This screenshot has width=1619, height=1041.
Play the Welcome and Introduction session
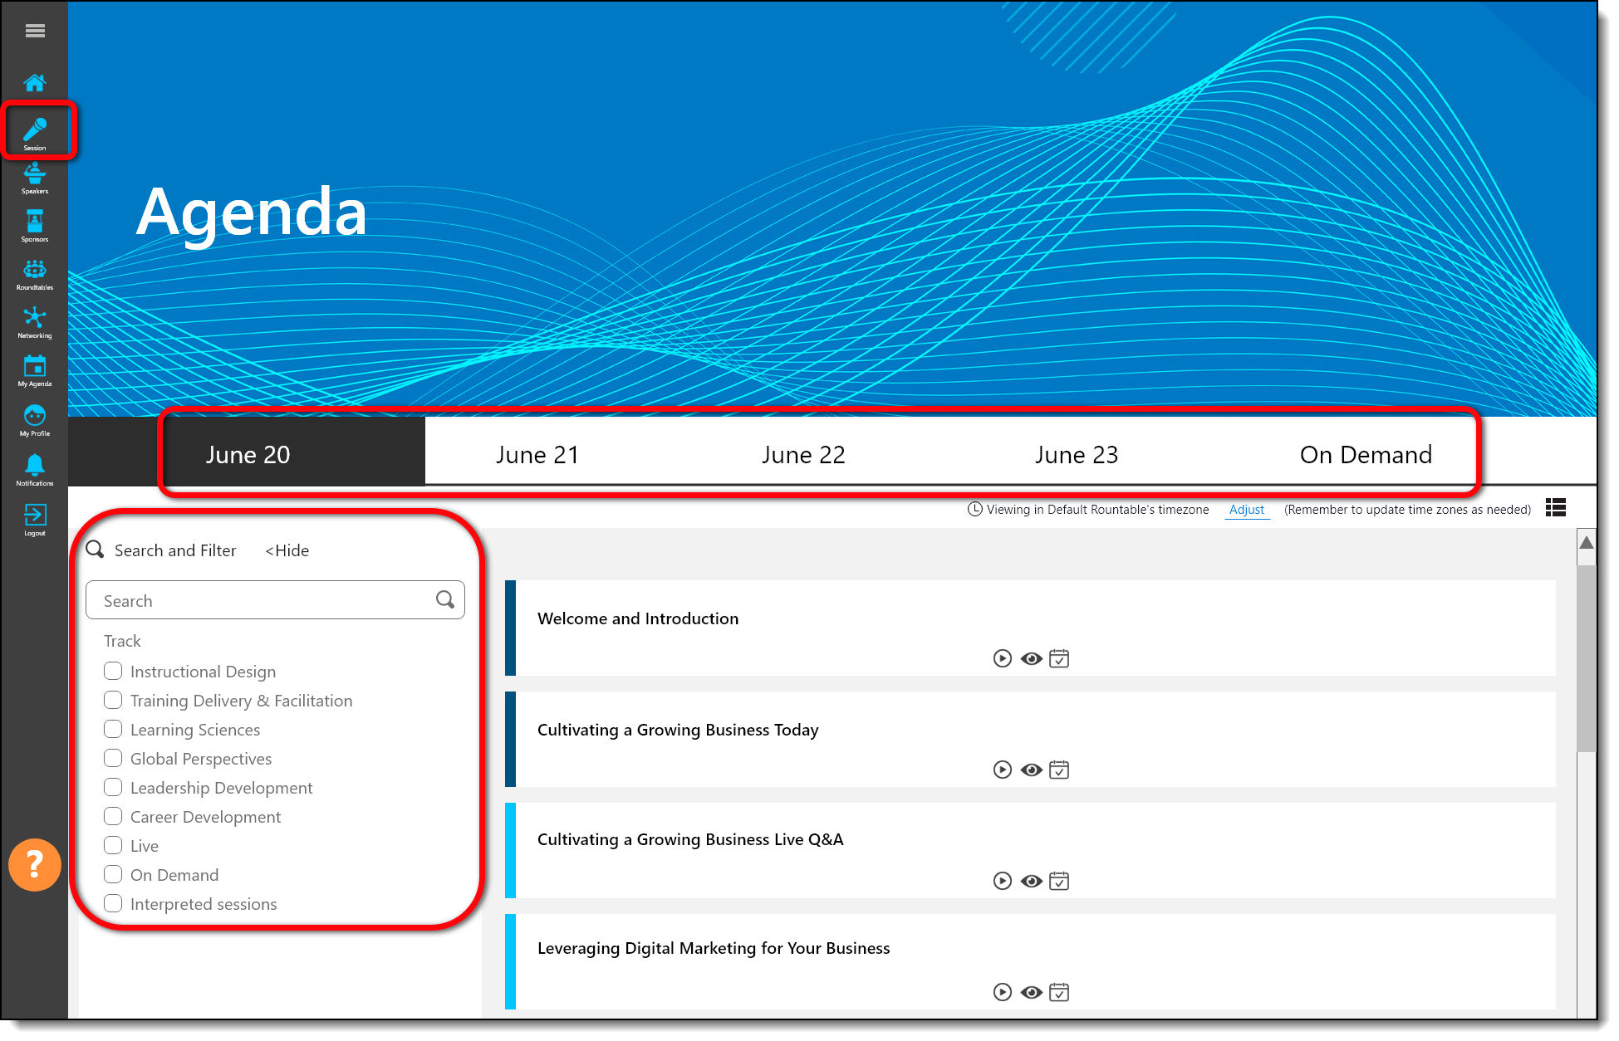pos(1002,658)
